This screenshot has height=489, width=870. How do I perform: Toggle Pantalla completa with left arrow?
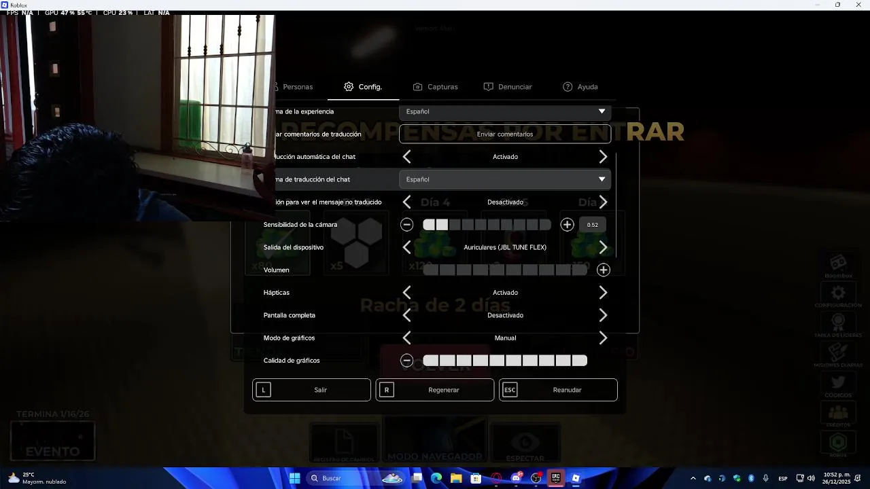pos(406,315)
